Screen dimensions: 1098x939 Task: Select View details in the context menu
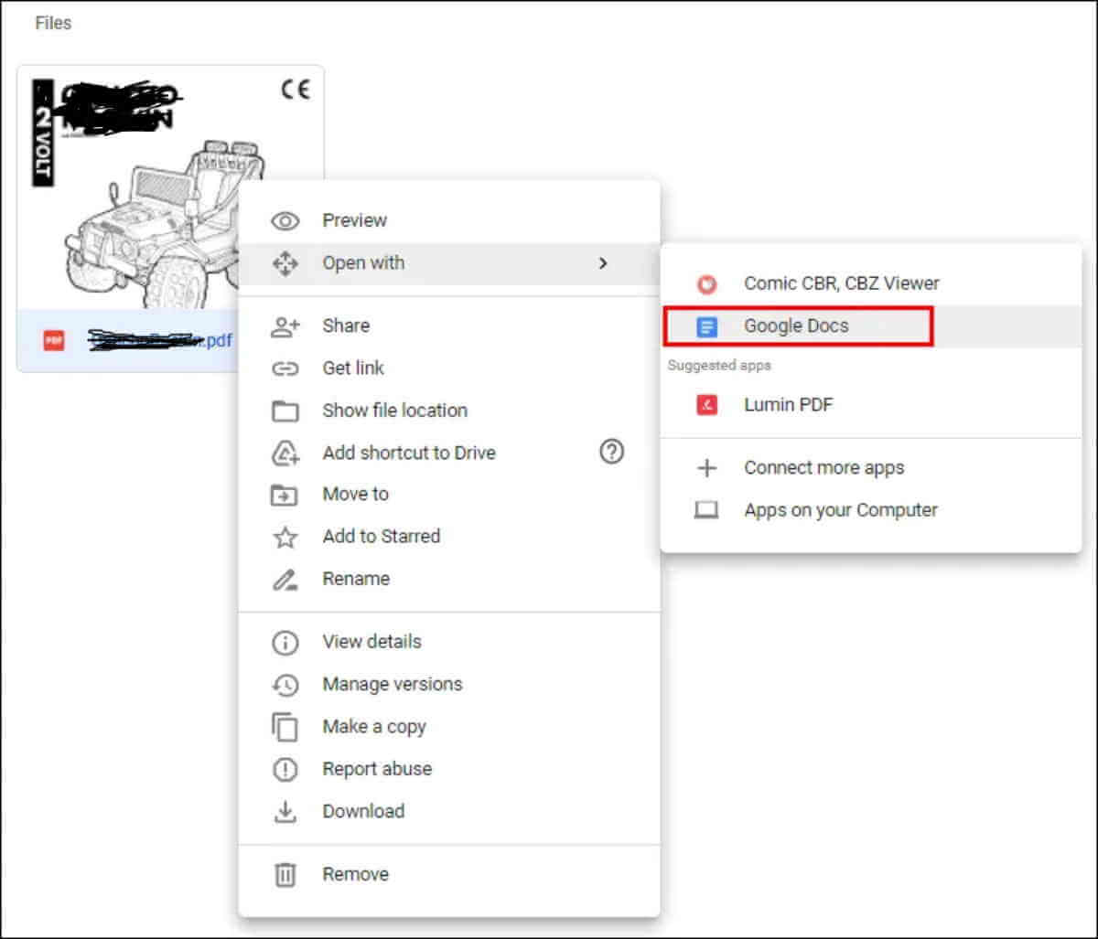371,642
